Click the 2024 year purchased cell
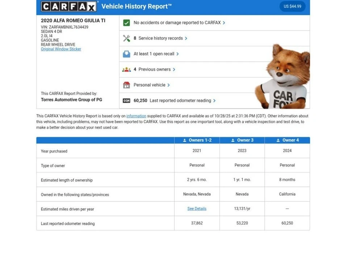 tap(287, 151)
